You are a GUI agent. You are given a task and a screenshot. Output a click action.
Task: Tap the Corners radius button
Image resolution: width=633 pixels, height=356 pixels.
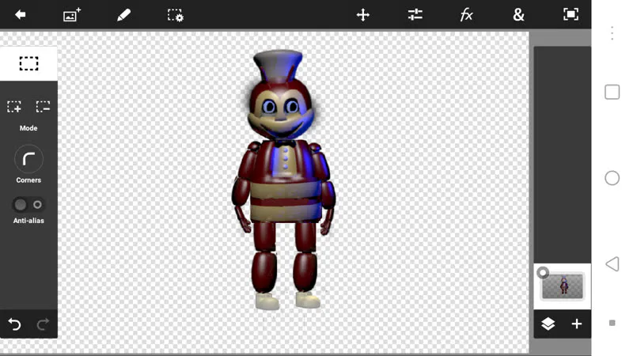pos(28,159)
